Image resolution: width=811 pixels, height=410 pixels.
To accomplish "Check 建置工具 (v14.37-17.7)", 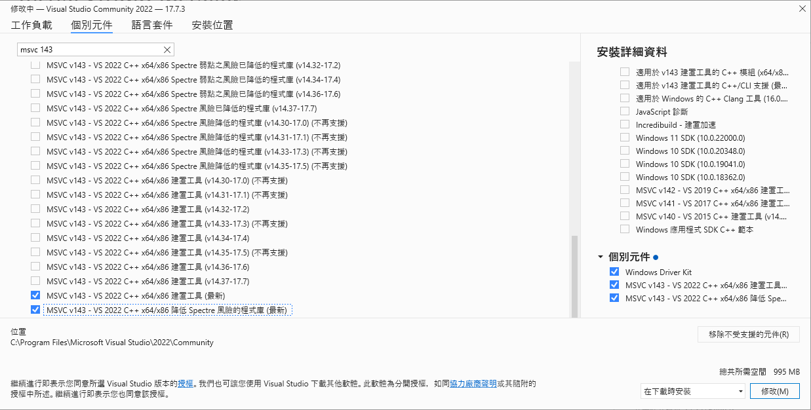I will tap(35, 282).
